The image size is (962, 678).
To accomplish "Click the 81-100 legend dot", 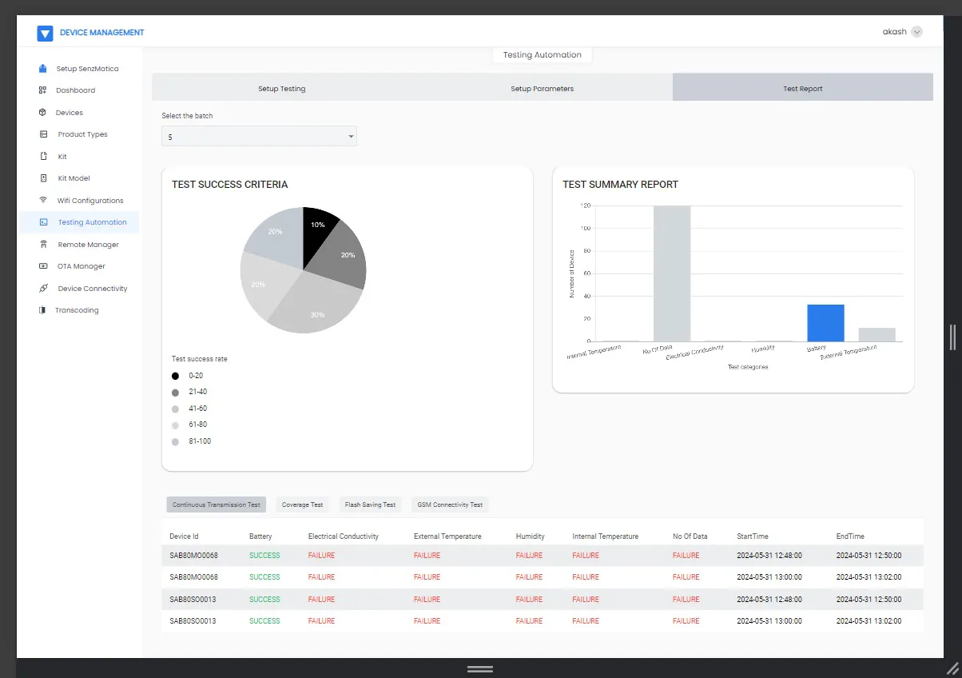I will [x=175, y=441].
